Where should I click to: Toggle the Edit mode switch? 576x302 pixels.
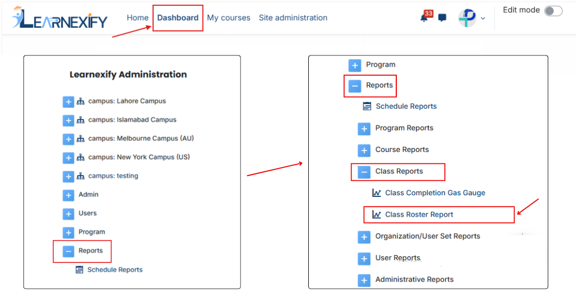(x=553, y=11)
